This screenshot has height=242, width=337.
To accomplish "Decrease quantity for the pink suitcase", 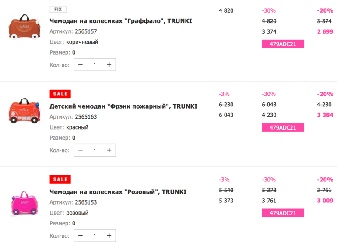I will tap(81, 235).
